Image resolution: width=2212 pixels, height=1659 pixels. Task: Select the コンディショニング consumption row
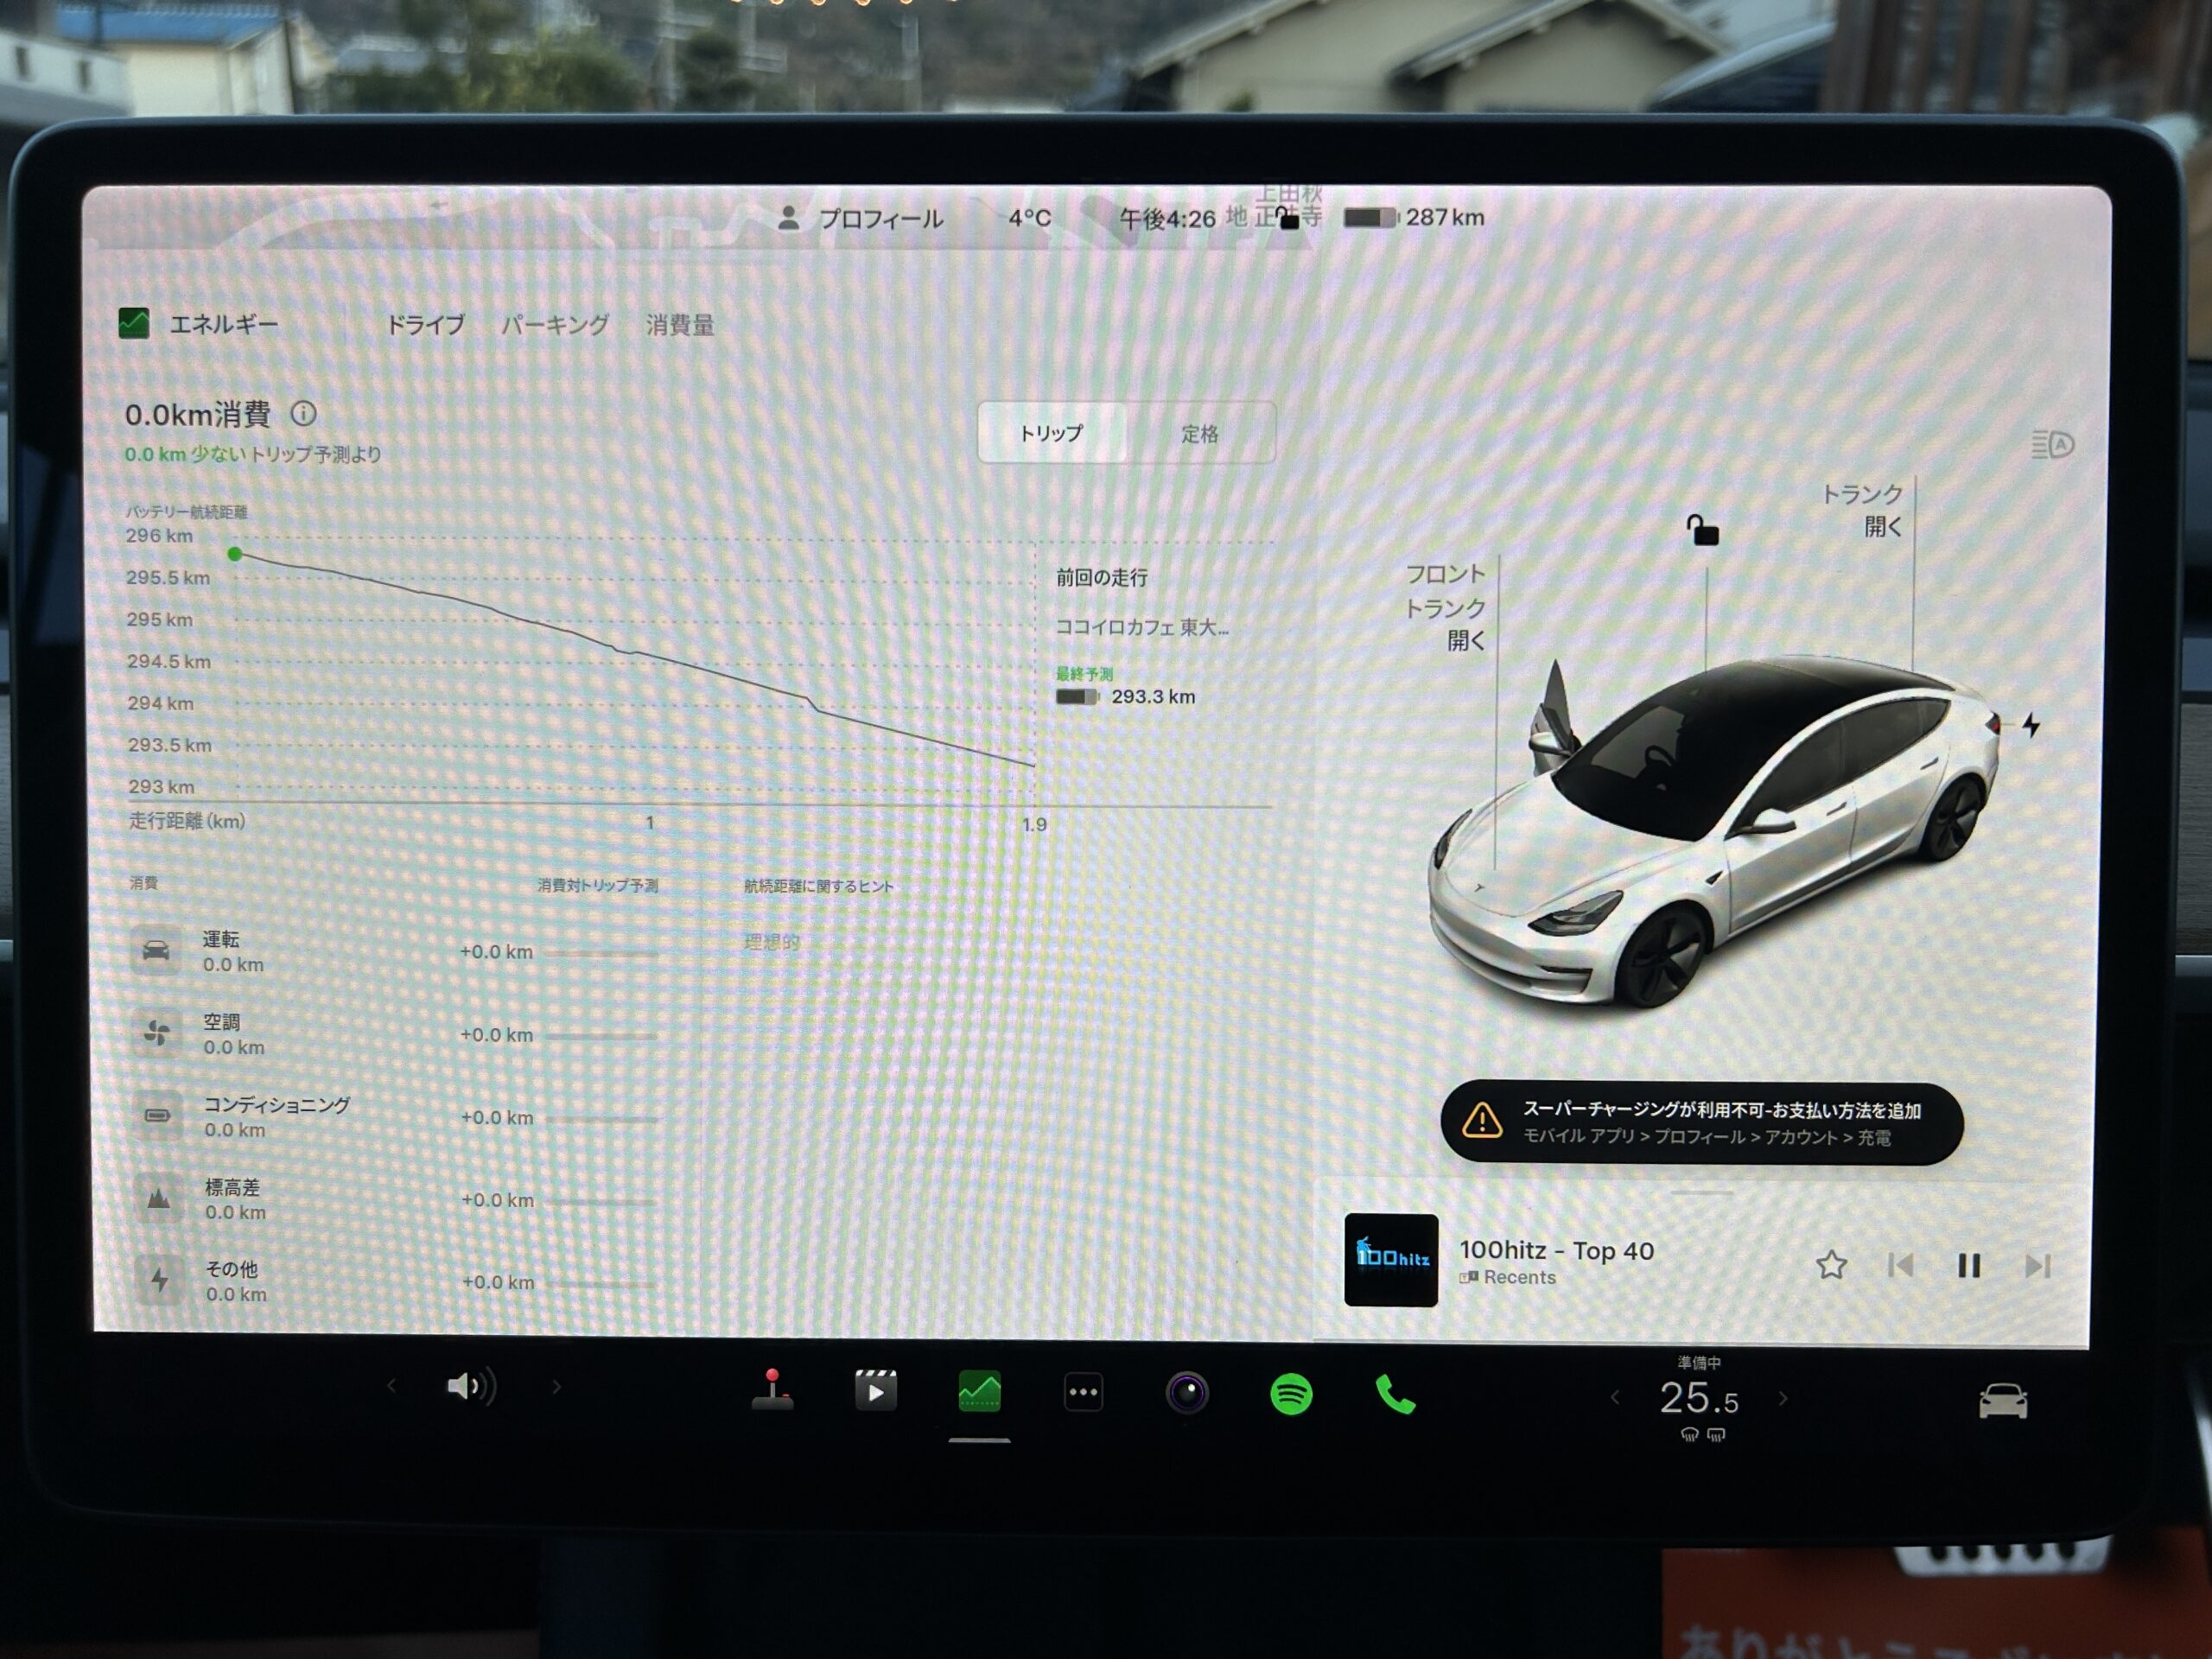point(395,1117)
